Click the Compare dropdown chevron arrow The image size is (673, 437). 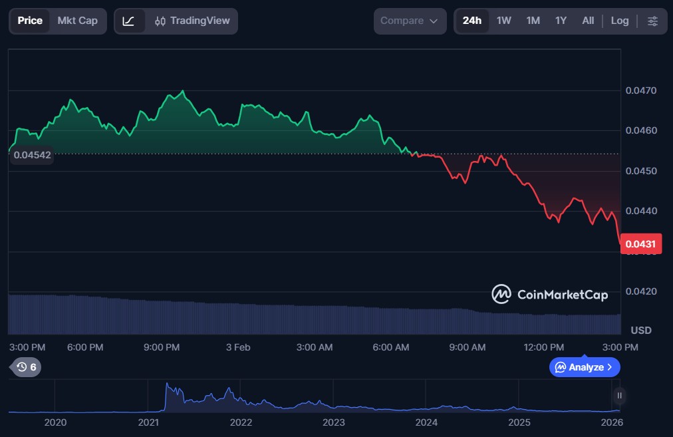pyautogui.click(x=434, y=21)
